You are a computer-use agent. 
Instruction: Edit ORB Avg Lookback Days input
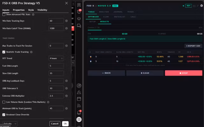click(x=56, y=81)
